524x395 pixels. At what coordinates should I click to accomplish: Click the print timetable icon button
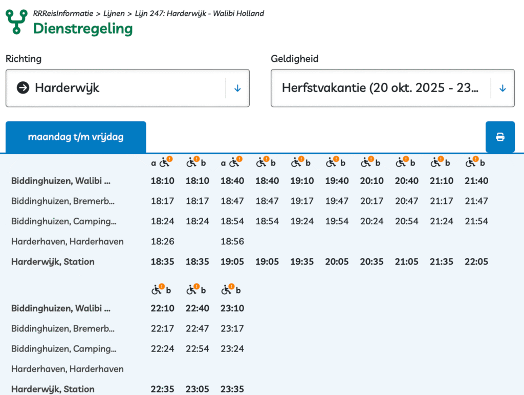500,137
